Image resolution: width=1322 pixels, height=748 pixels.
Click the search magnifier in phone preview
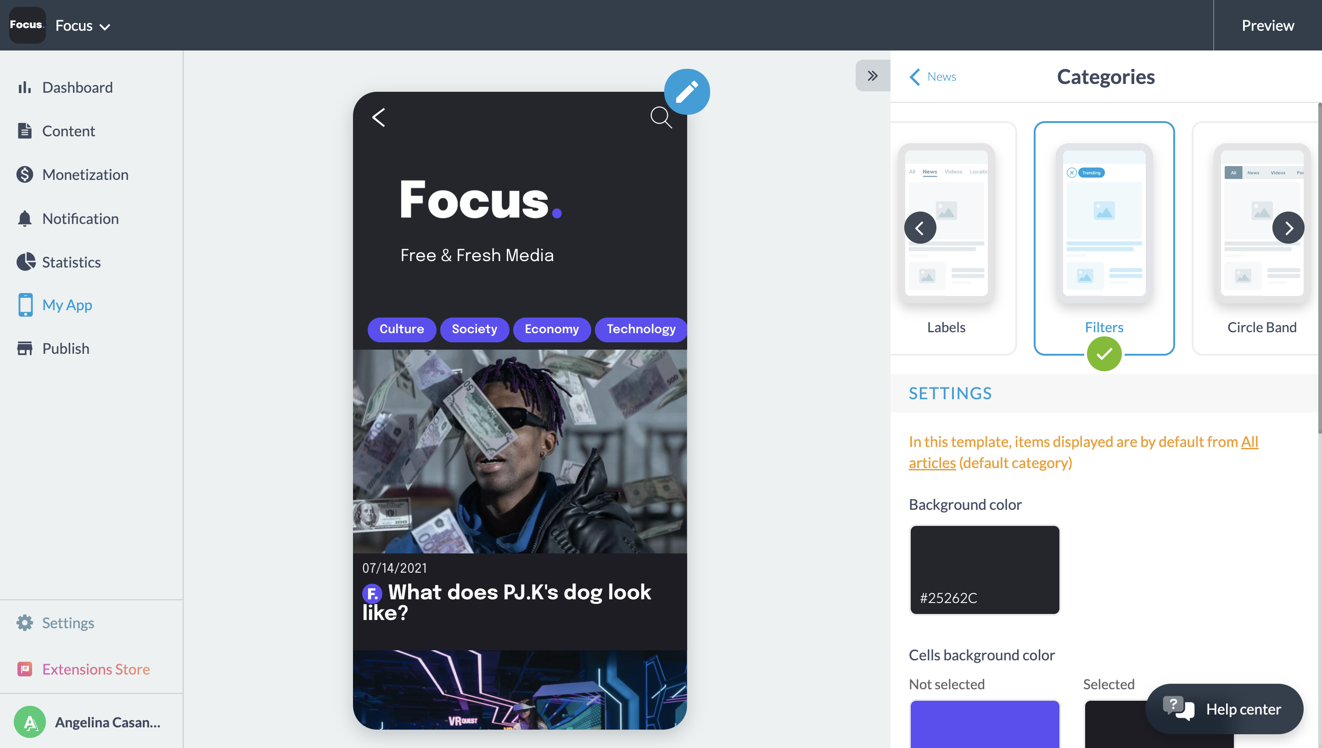[661, 117]
